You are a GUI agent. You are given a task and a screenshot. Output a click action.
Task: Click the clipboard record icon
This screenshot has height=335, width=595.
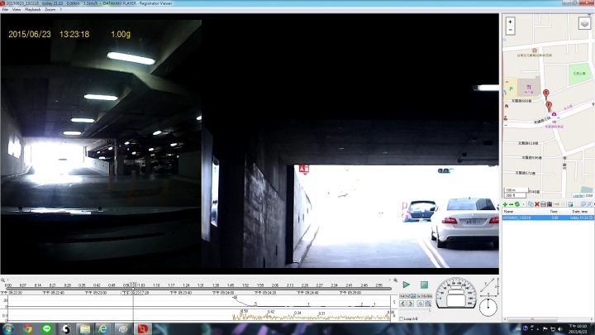(550, 204)
